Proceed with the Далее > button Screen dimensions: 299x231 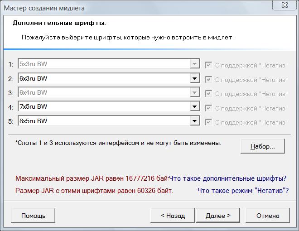[x=218, y=216]
